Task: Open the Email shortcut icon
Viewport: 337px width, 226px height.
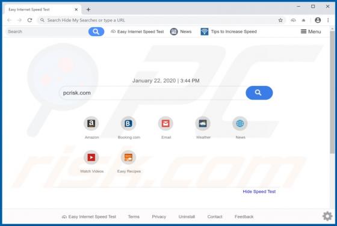Action: click(165, 123)
